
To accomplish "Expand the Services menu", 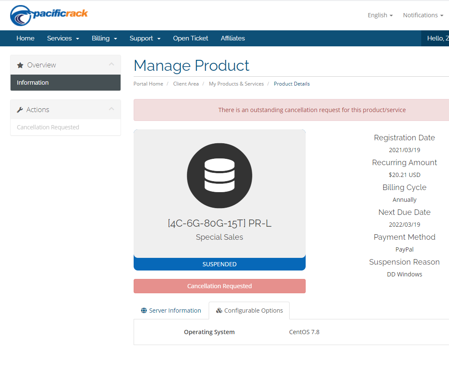I will click(x=63, y=38).
